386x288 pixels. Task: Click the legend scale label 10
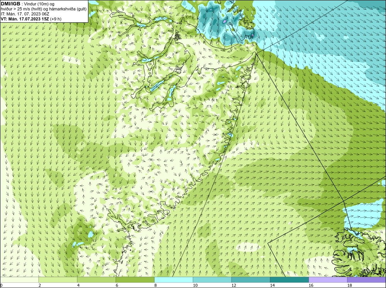[195, 285]
